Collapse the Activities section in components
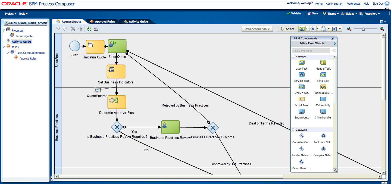391x184 pixels. tap(293, 57)
